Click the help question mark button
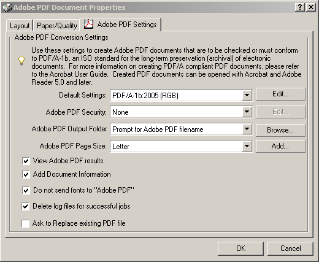 [300, 7]
